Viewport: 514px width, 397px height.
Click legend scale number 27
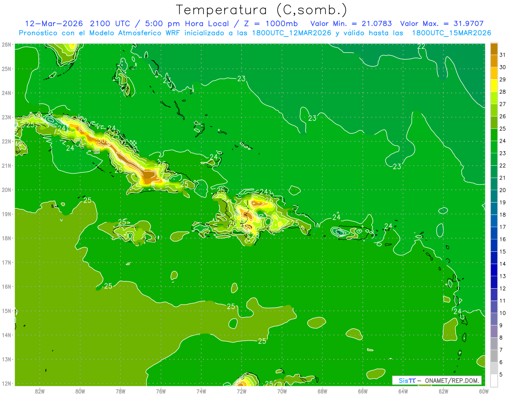coord(502,104)
